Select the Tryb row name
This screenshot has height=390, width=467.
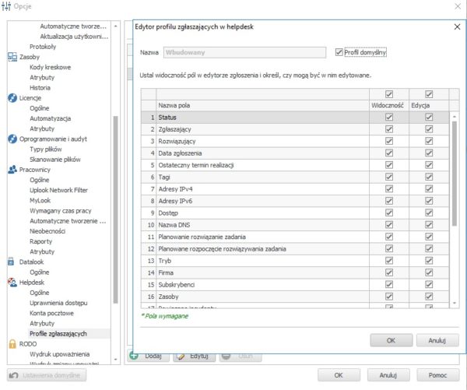(165, 261)
